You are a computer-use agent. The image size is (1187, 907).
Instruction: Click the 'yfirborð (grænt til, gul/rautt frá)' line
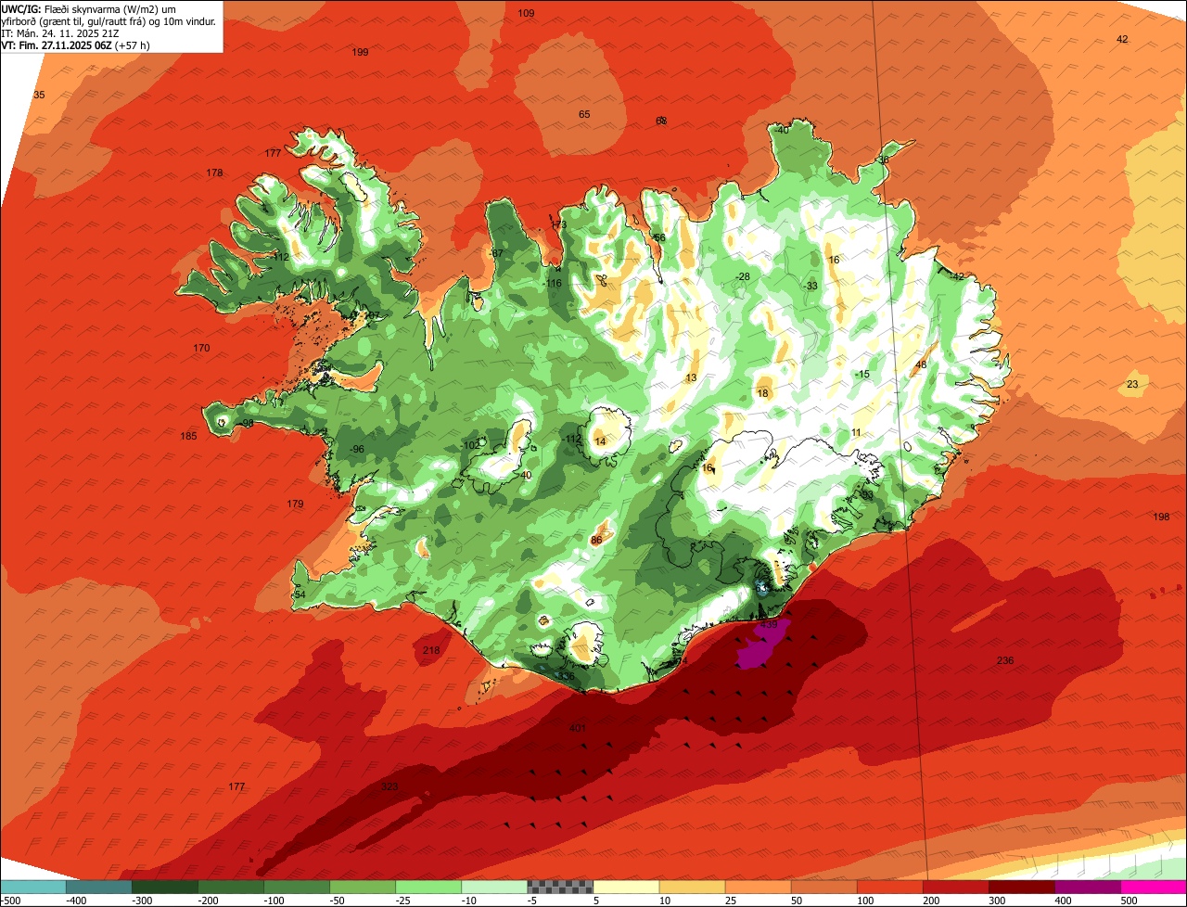(109, 21)
